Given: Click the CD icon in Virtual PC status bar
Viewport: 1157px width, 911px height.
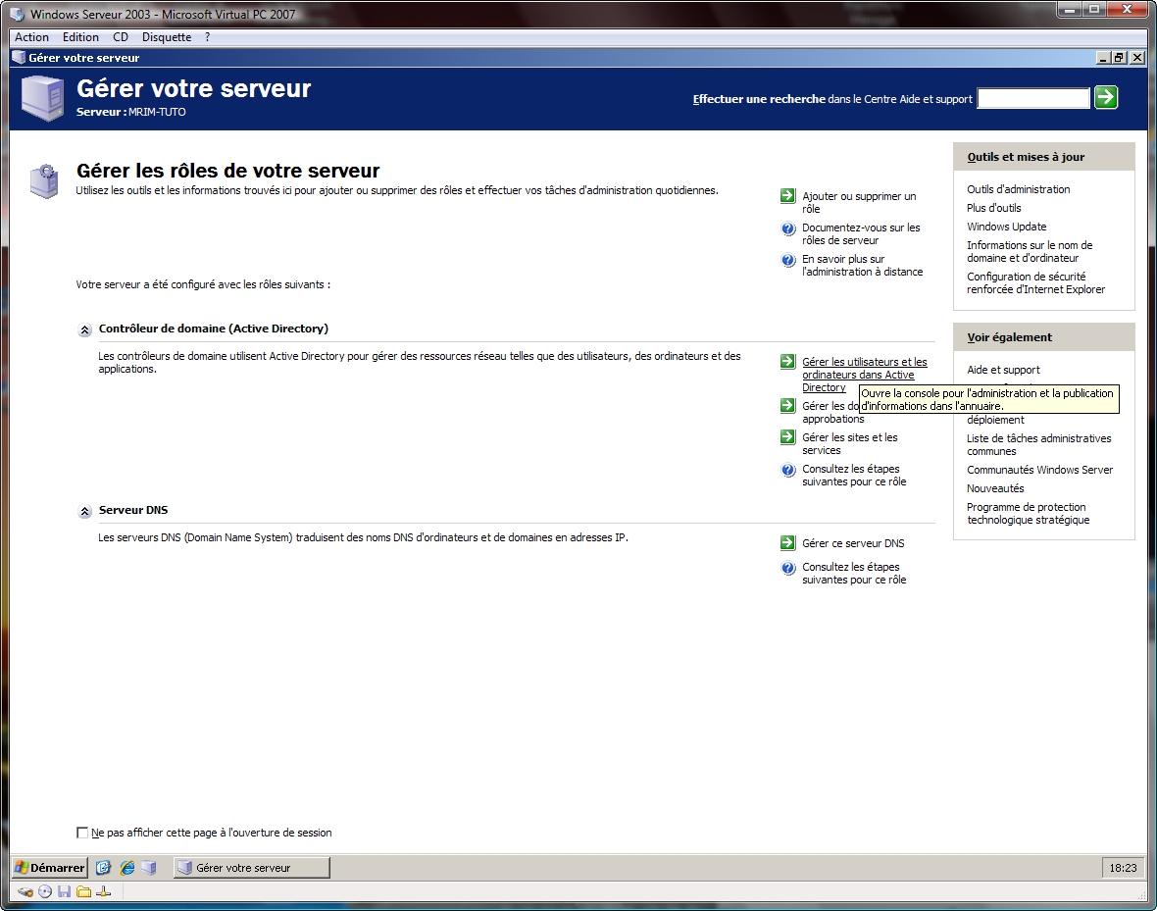Looking at the screenshot, I should [x=45, y=891].
